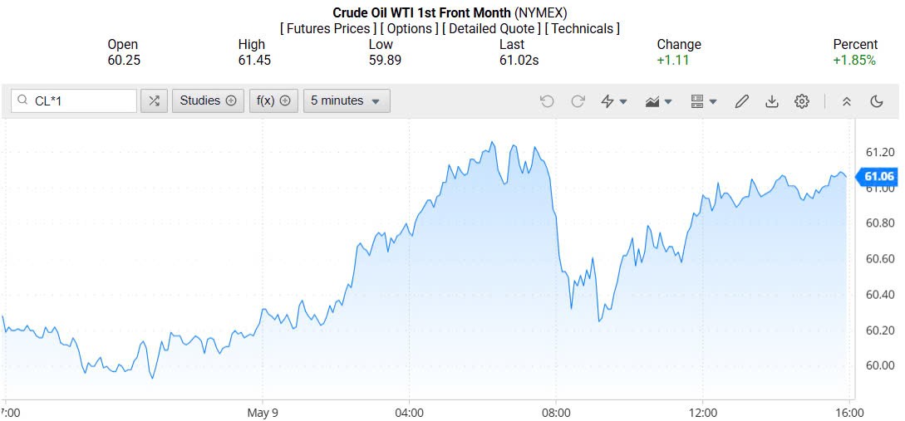Collapse the toolbar with double chevron icon
This screenshot has width=905, height=421.
point(847,101)
